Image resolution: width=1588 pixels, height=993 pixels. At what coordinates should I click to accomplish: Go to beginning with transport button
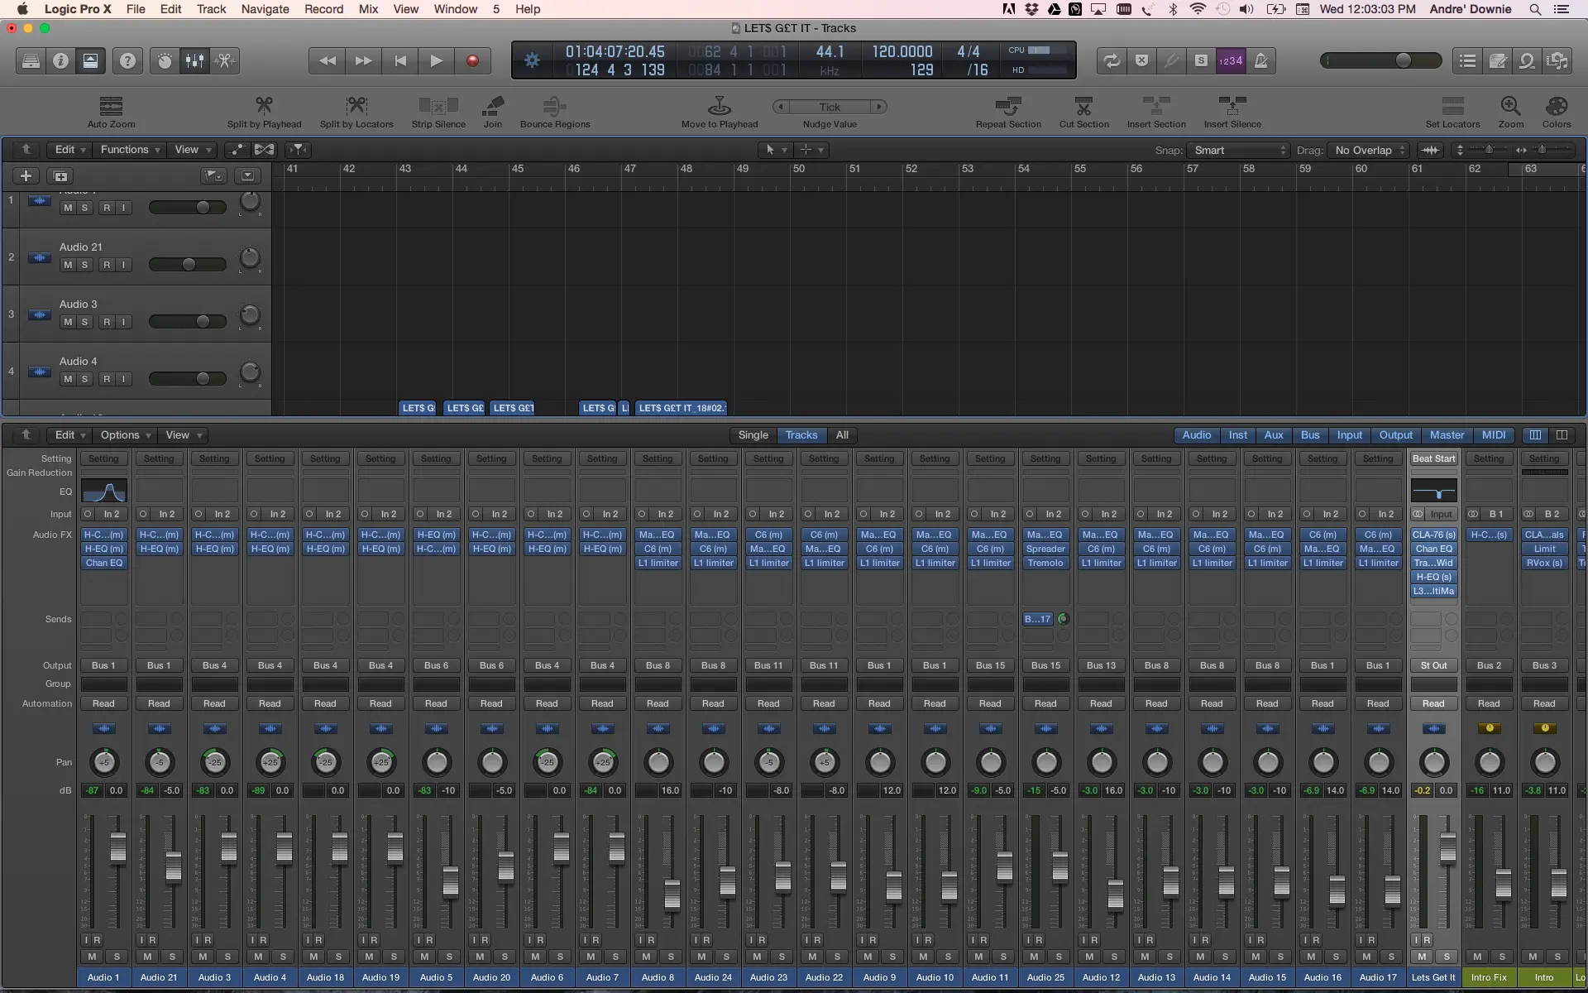(x=399, y=61)
